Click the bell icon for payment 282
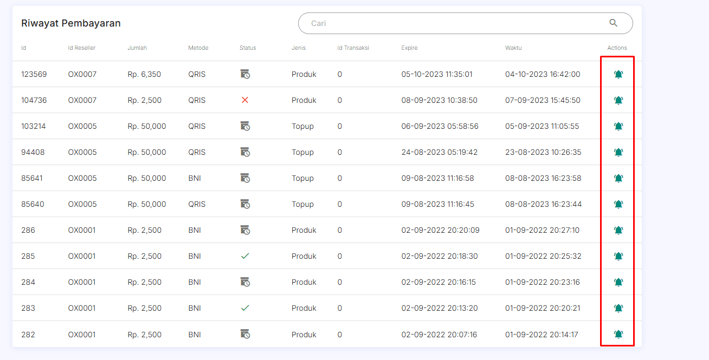Image resolution: width=709 pixels, height=360 pixels. [x=618, y=334]
